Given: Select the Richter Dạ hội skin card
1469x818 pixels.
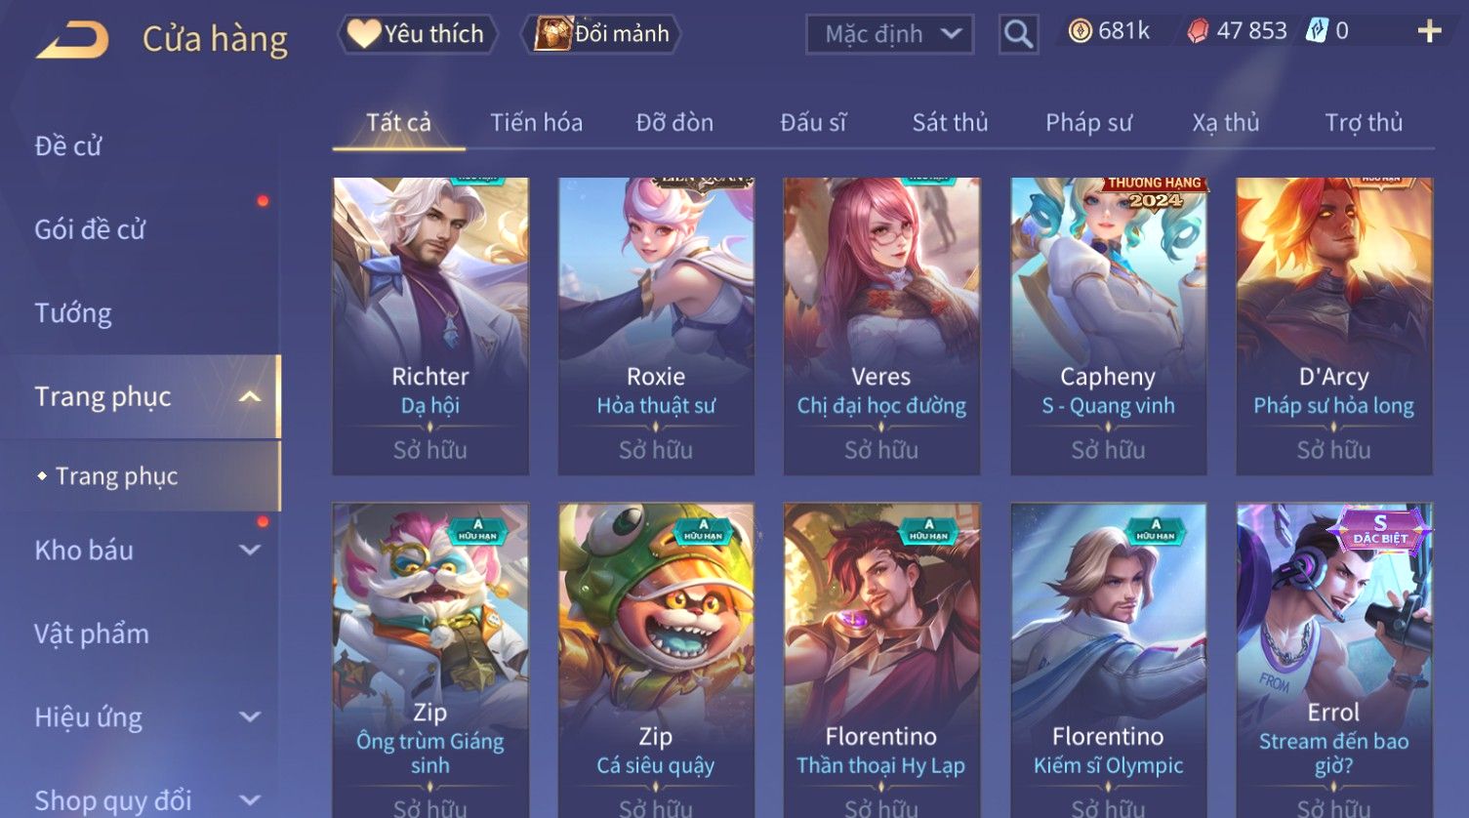Looking at the screenshot, I should coord(430,326).
